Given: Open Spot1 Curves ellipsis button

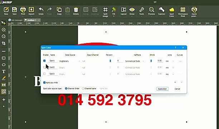Looking at the screenshot, I should (180, 61).
